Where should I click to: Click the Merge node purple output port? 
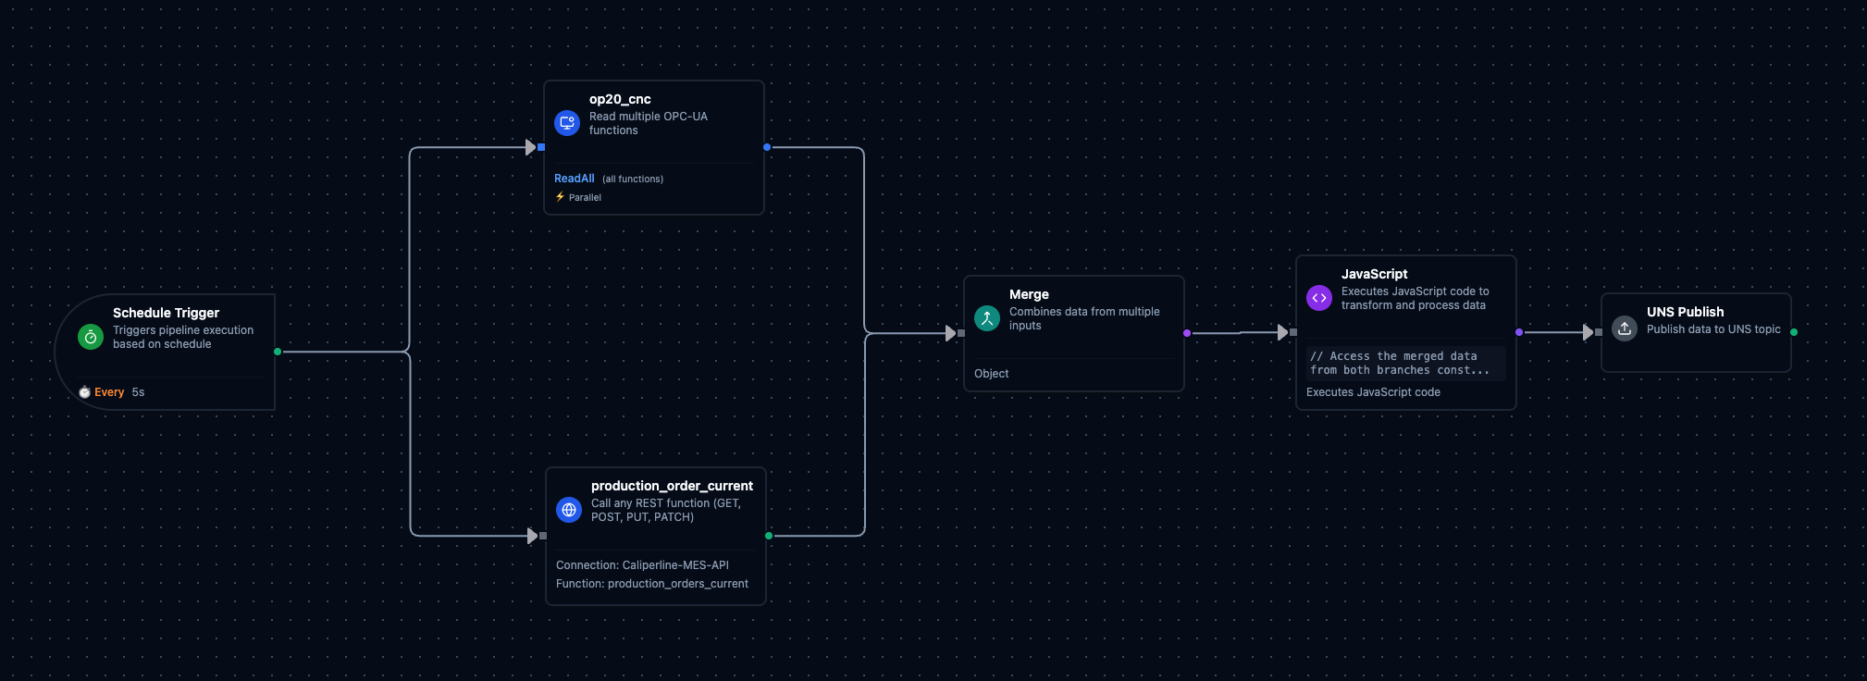coord(1187,333)
